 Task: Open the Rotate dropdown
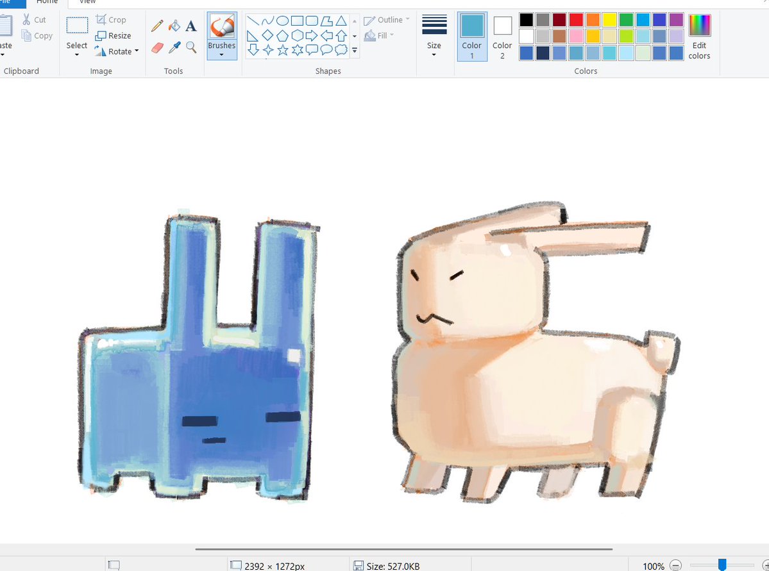pyautogui.click(x=117, y=51)
